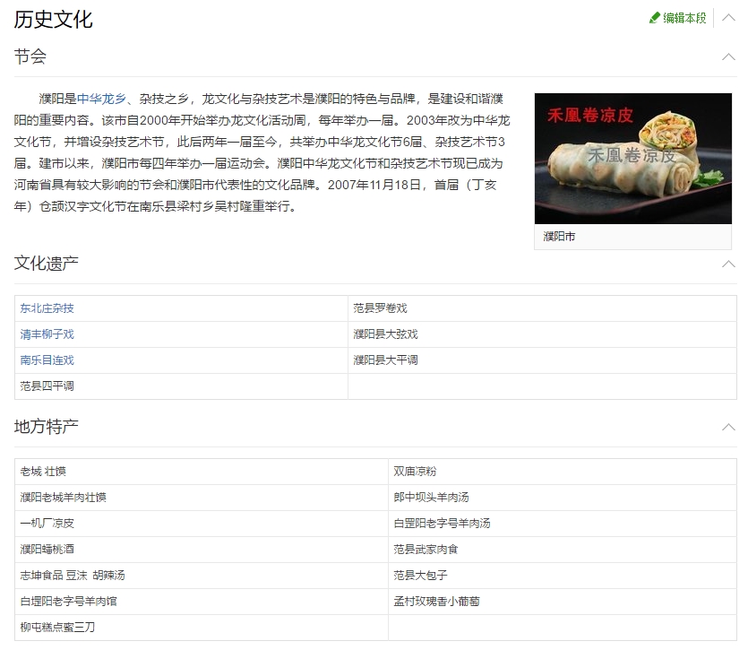View the 禾凰卷凉皮 food photo
The height and width of the screenshot is (650, 748).
pos(632,159)
